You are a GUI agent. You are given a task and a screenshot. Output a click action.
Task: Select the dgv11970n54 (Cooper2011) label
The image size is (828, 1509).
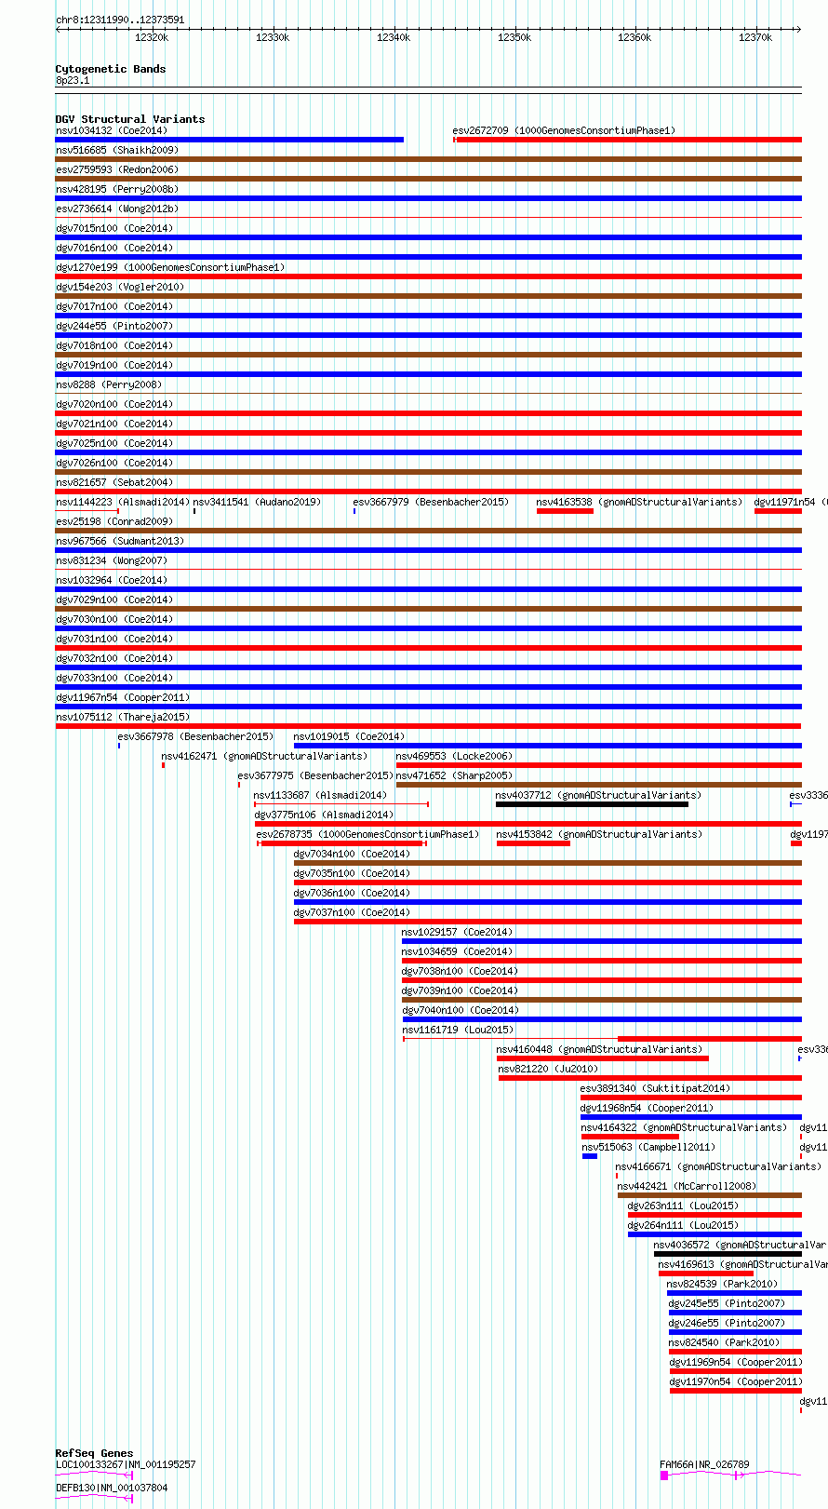pos(736,1381)
